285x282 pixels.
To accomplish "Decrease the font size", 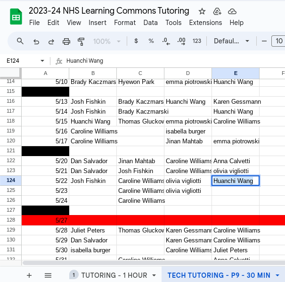I will click(x=264, y=41).
